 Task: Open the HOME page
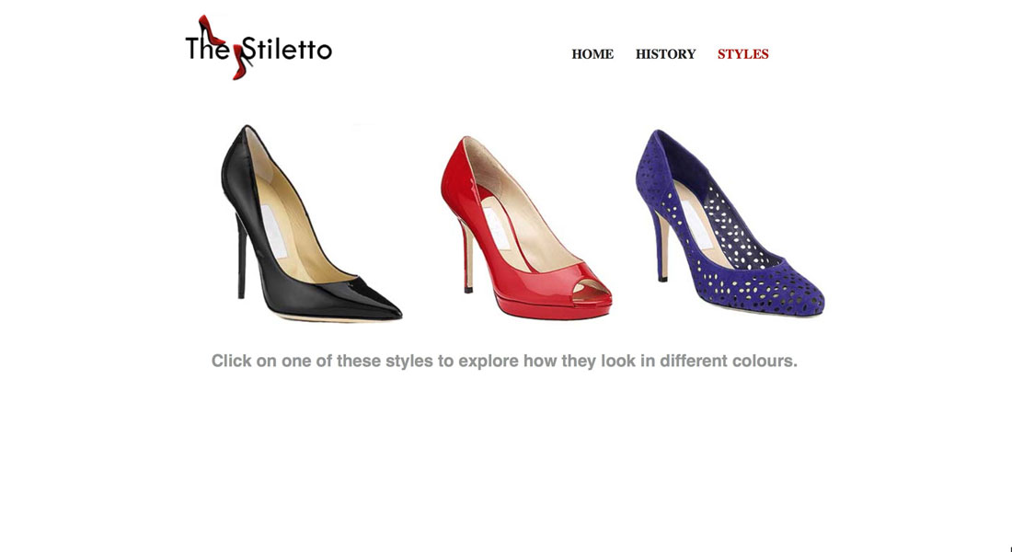click(592, 54)
